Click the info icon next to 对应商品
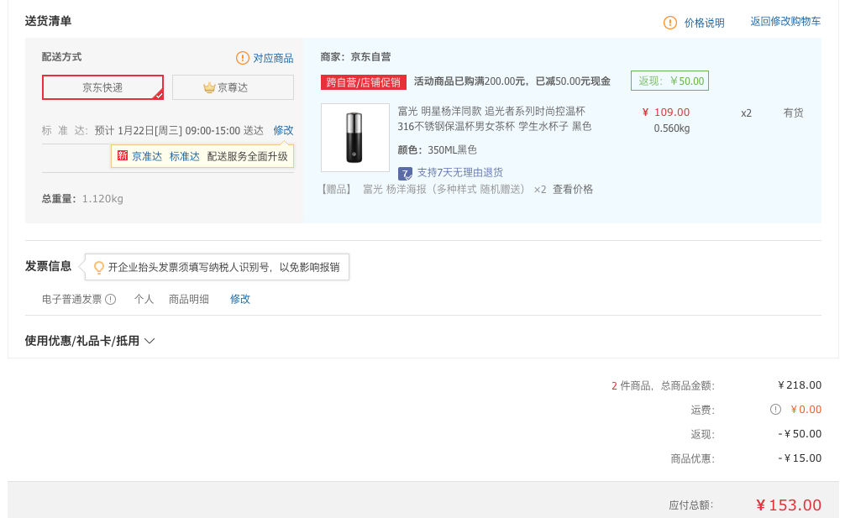Viewport: 845px width, 518px height. 243,58
